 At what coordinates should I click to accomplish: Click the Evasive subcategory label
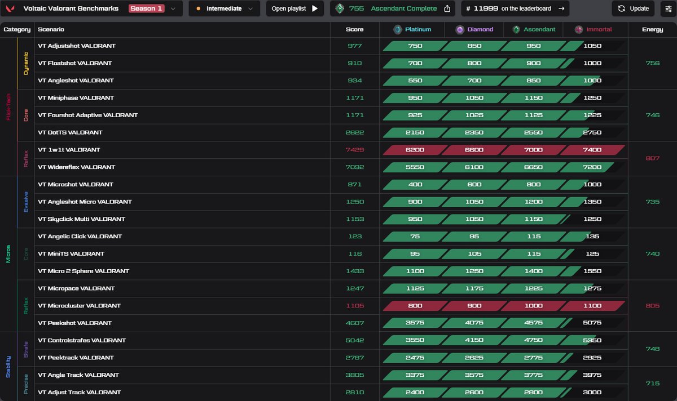point(25,202)
